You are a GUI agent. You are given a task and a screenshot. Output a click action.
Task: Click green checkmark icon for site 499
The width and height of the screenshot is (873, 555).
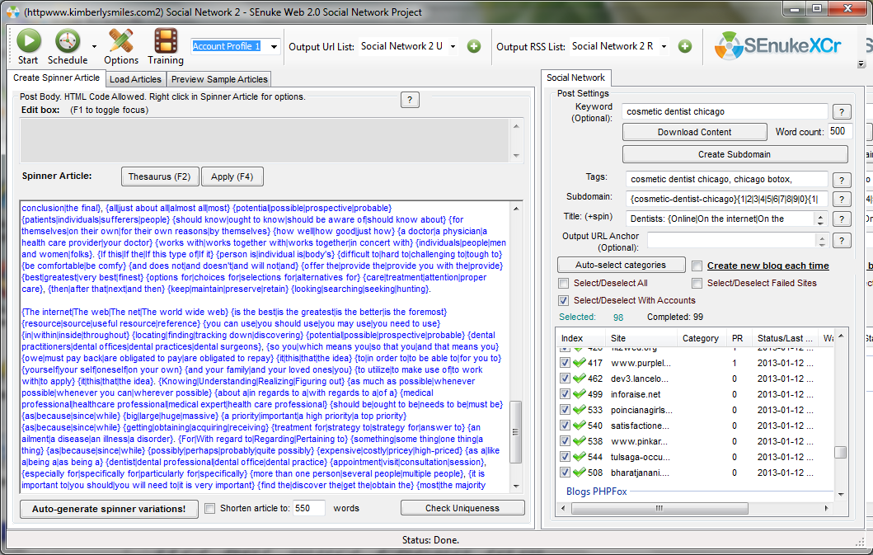(x=579, y=394)
